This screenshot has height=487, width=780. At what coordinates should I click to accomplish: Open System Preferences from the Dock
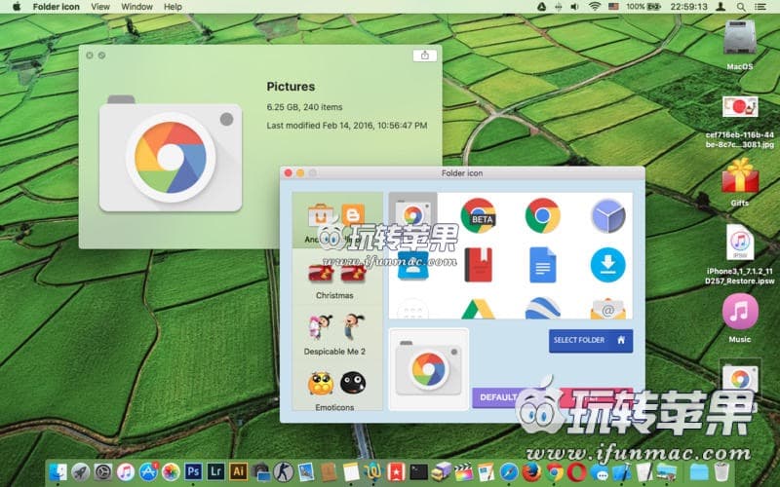[103, 471]
